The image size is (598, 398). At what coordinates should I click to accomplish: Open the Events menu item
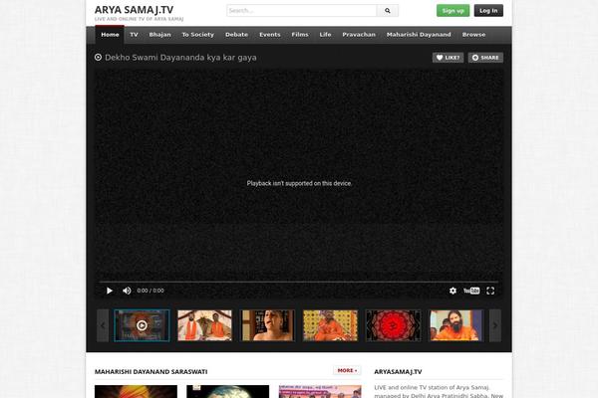tap(270, 35)
